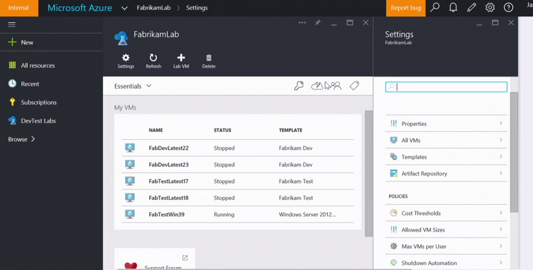Click the Settings search input field
Screen dimensions: 533x270
[x=446, y=87]
